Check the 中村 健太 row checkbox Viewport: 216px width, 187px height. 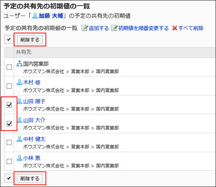pos(9,142)
